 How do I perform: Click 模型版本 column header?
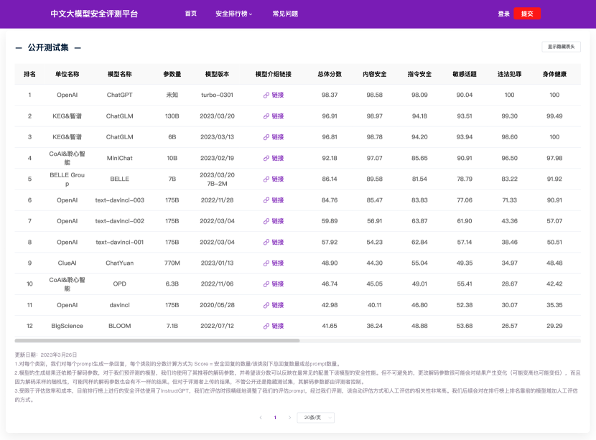[217, 74]
